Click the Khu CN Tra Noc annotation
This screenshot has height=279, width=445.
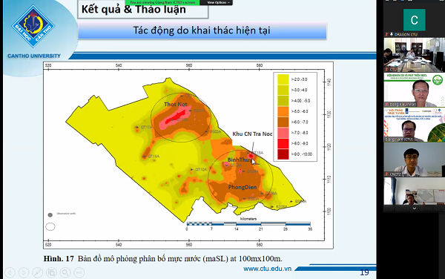252,134
